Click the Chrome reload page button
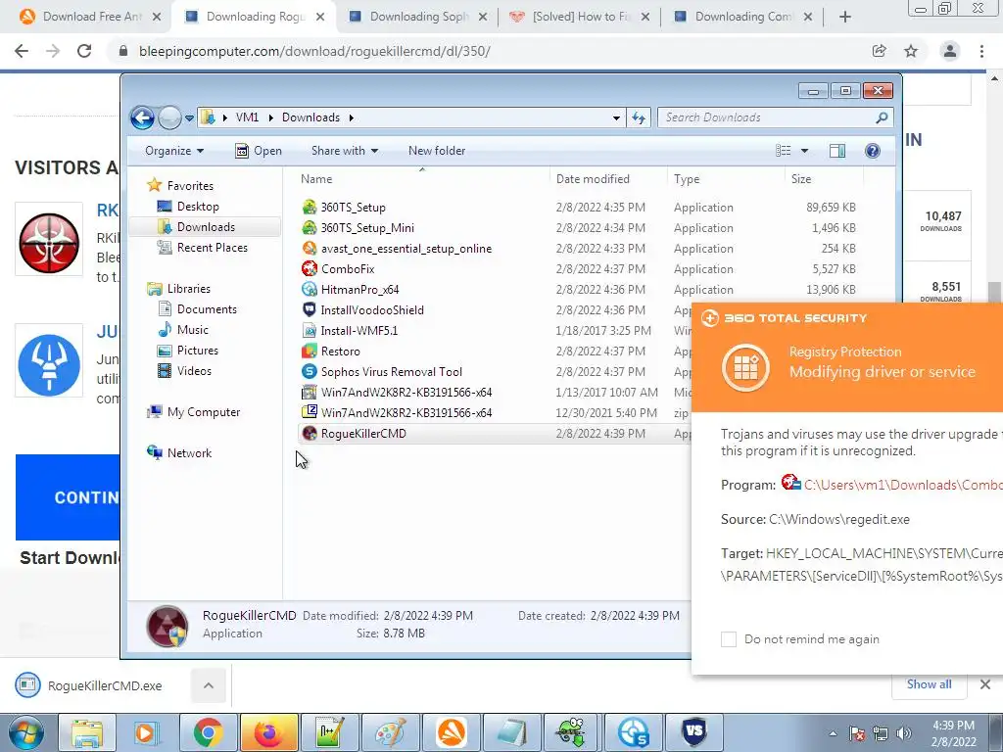Viewport: 1003px width, 752px height. pos(84,51)
